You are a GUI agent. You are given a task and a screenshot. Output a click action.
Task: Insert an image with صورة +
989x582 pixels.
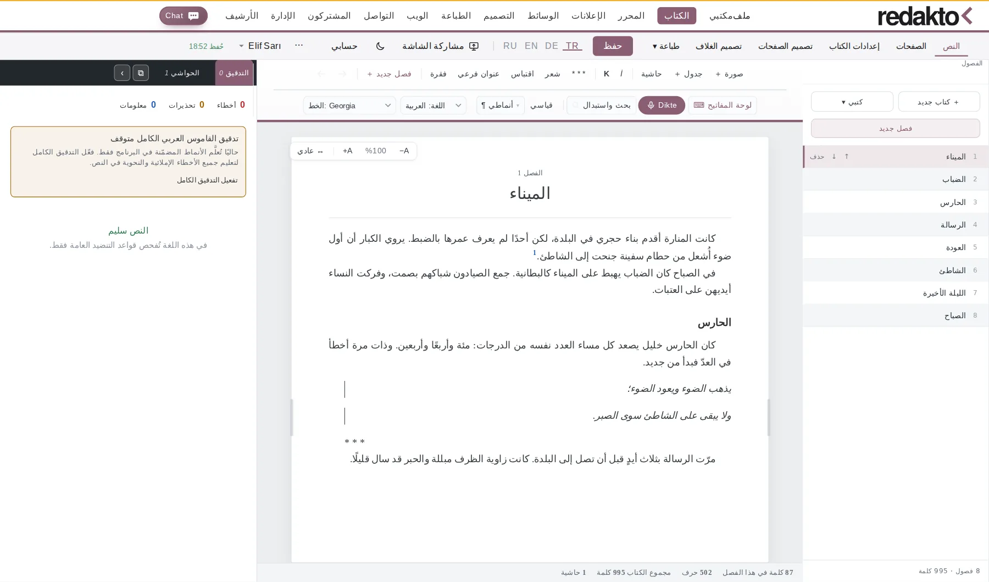[x=729, y=74]
